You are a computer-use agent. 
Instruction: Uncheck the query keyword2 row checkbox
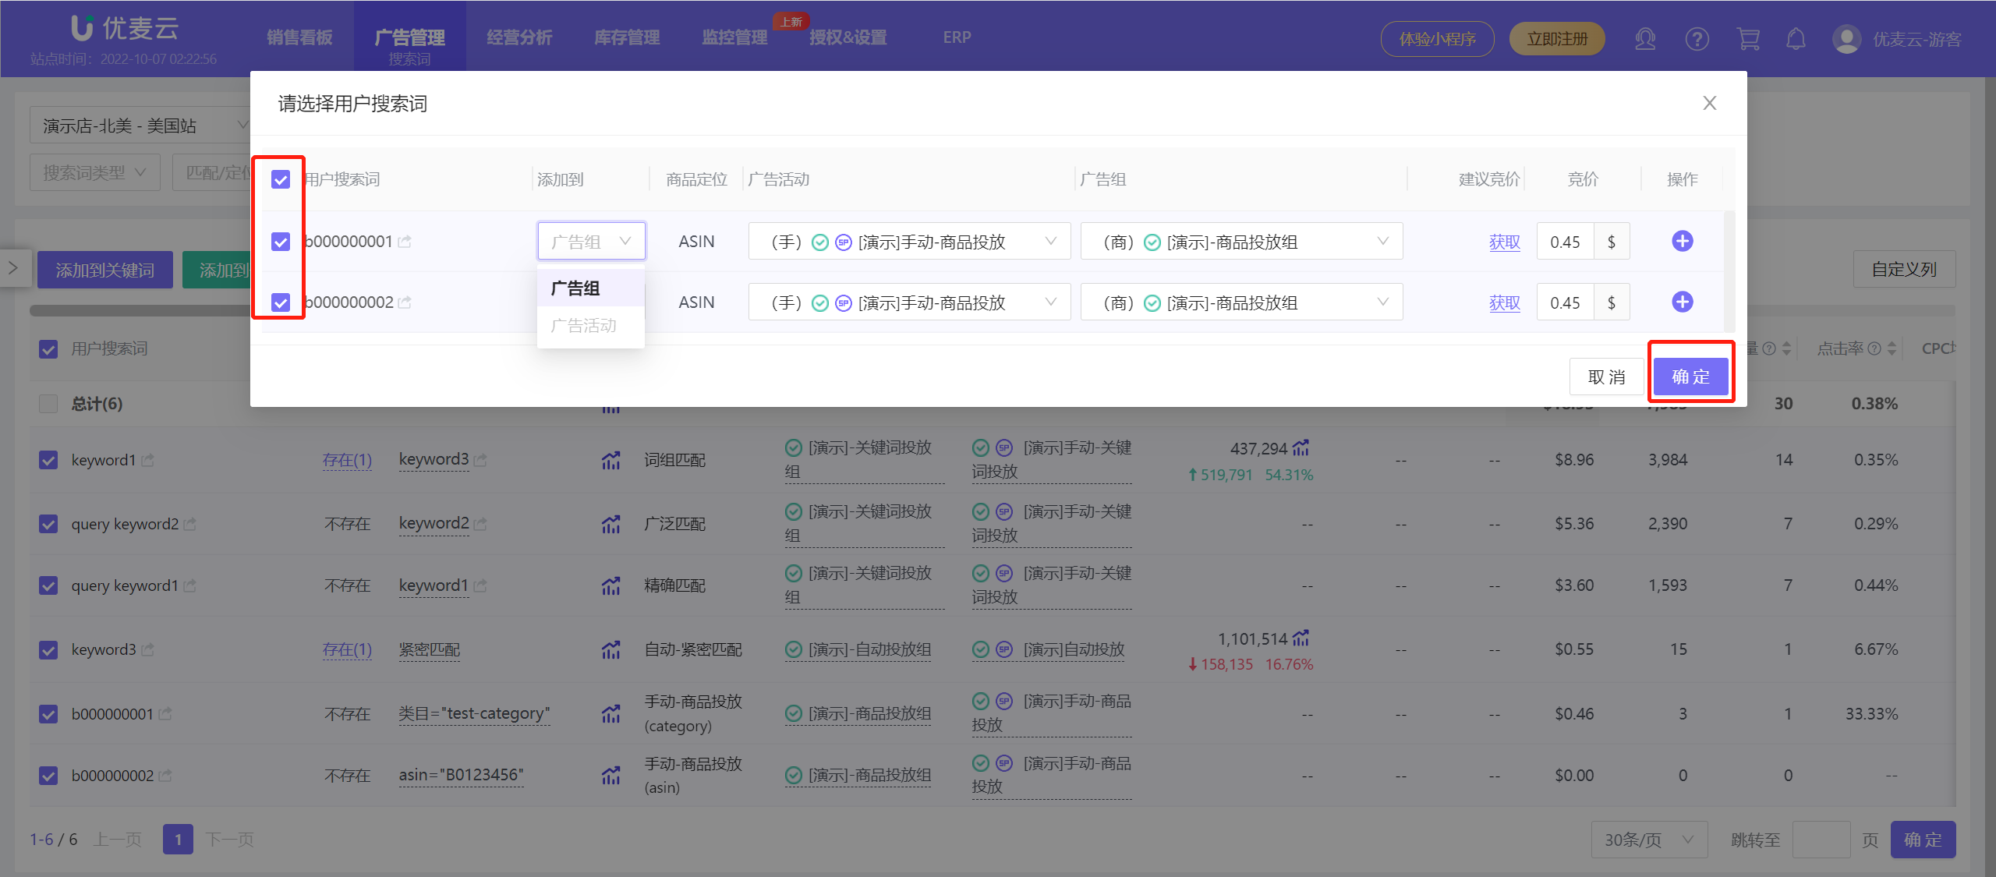click(48, 524)
